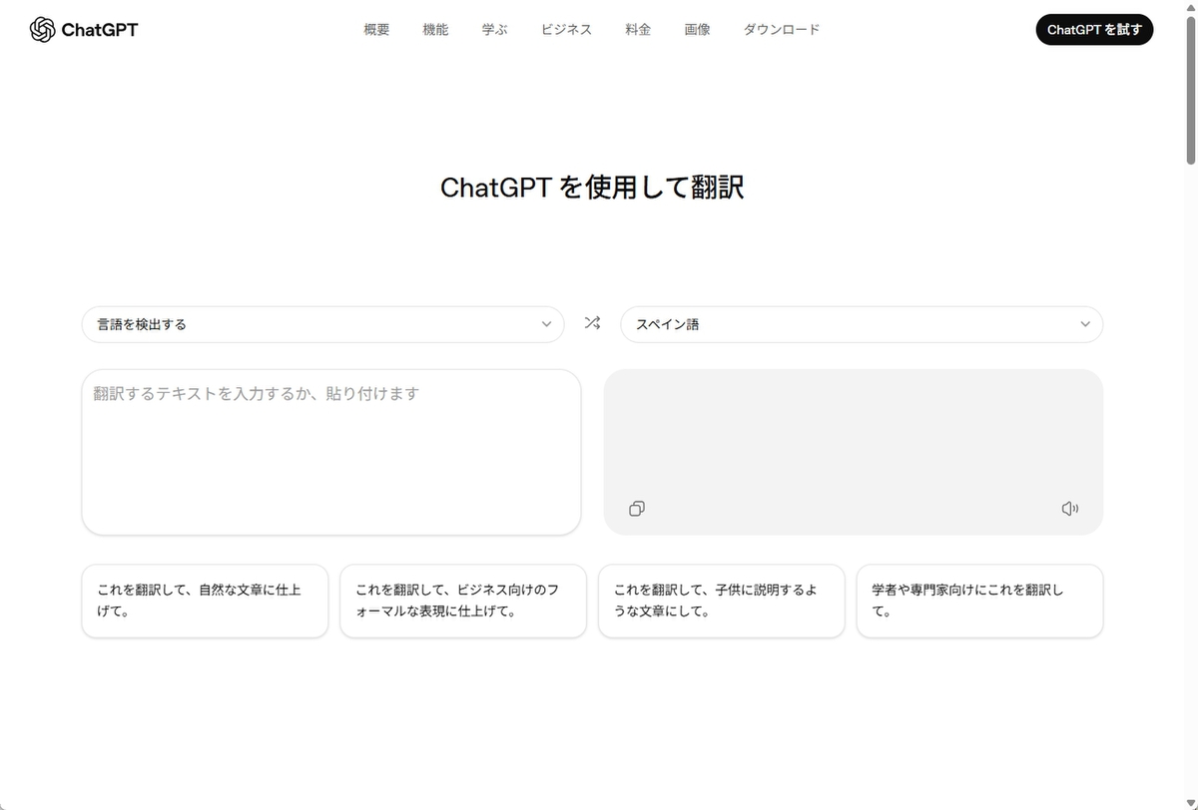Click the gray translation output panel
Screen dimensions: 1198x810
coord(854,452)
